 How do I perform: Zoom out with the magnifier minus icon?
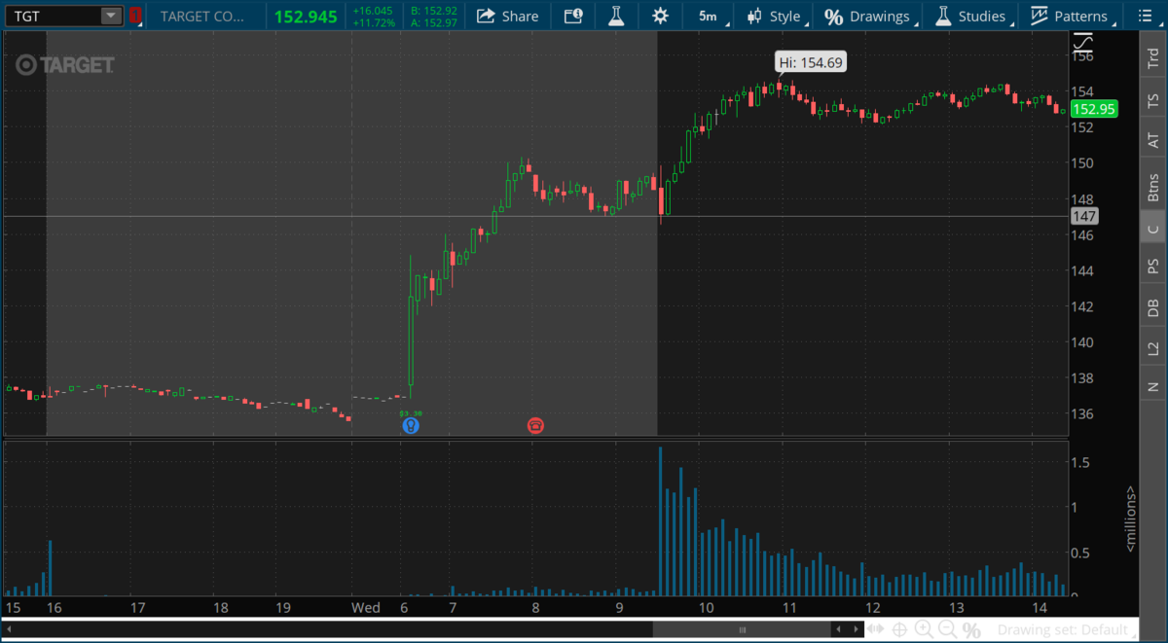tap(948, 629)
